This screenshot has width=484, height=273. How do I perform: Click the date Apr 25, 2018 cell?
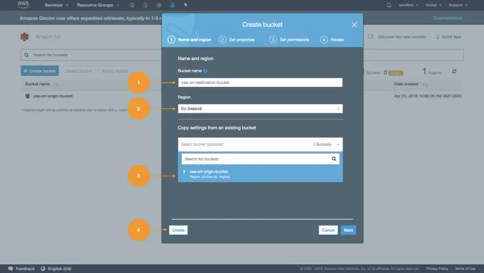click(428, 96)
